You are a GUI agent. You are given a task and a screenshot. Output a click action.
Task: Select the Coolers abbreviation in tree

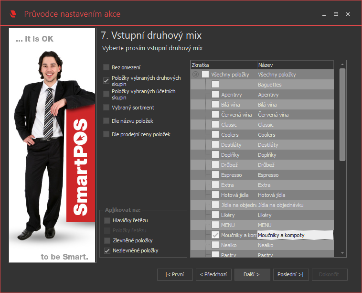pos(230,135)
